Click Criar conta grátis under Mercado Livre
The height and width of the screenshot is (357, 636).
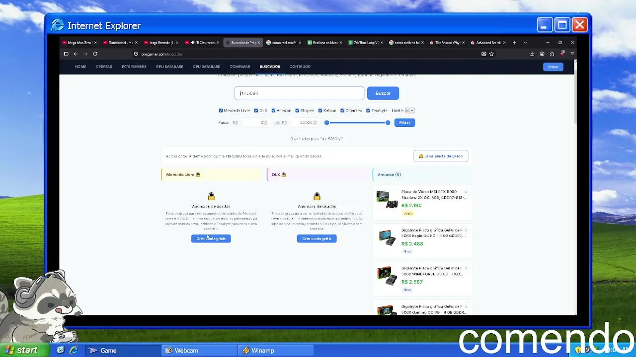[x=211, y=238]
